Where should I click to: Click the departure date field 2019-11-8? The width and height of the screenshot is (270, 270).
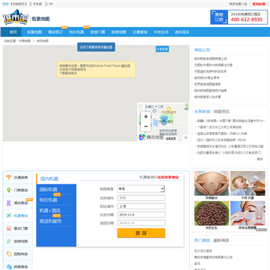[x=141, y=214]
